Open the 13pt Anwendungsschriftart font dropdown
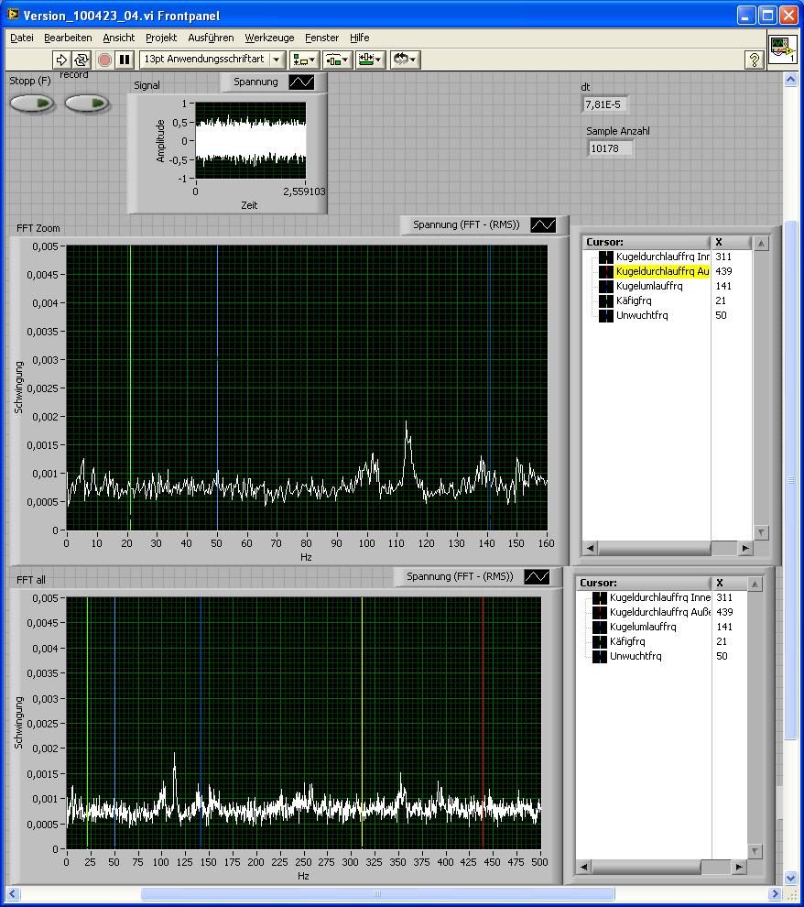 [x=212, y=60]
